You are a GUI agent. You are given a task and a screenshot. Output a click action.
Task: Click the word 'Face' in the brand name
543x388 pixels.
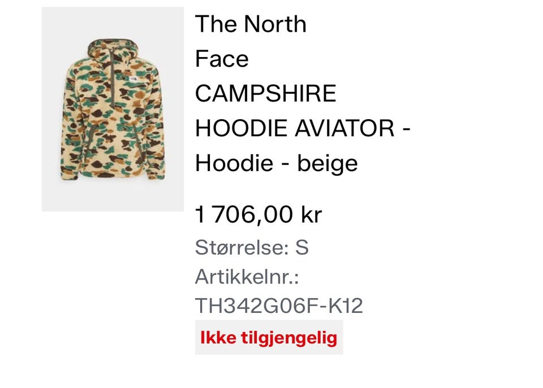click(x=222, y=59)
